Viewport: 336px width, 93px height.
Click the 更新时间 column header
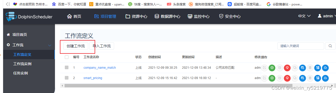(x=188, y=57)
